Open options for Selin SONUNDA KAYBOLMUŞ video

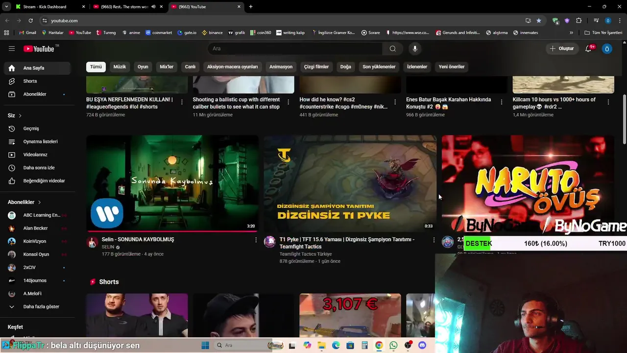coord(256,240)
